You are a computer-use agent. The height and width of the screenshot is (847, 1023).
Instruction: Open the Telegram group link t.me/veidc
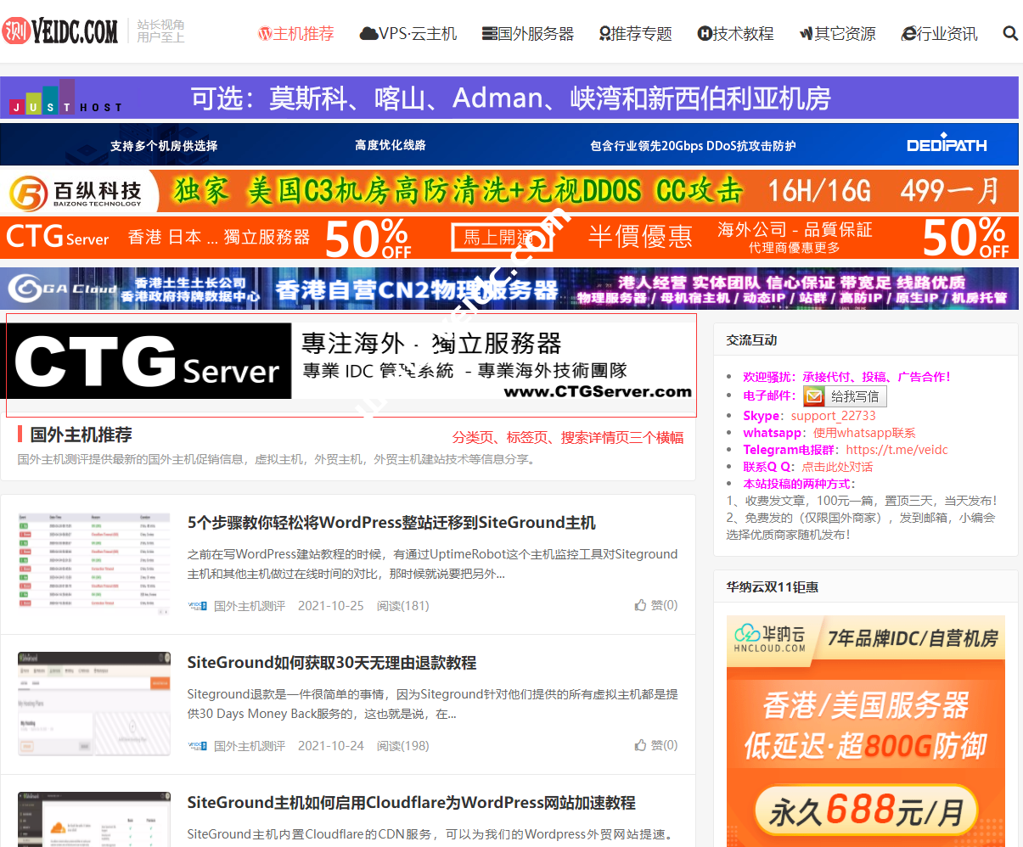point(897,450)
